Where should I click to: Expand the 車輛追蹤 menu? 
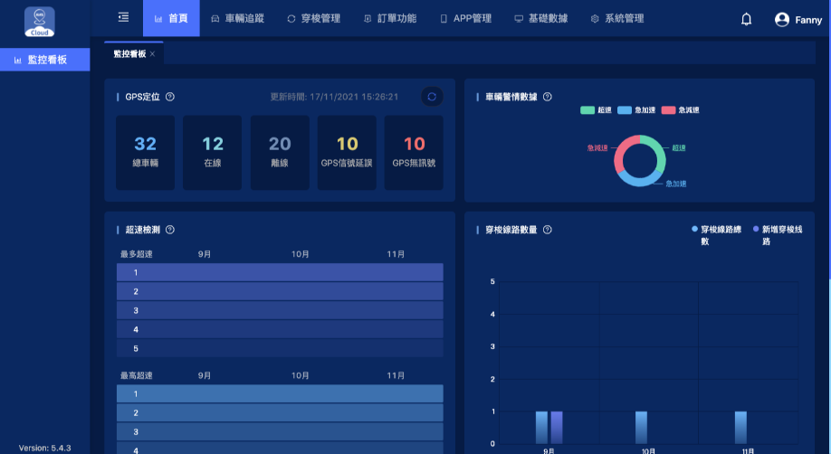tap(236, 18)
